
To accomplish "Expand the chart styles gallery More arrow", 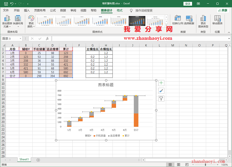I will tap(166, 25).
